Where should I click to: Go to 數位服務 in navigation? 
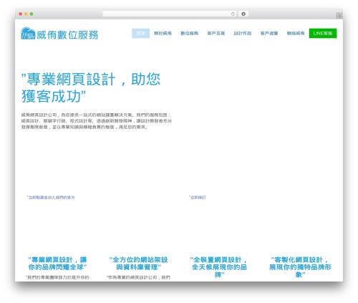coord(190,33)
